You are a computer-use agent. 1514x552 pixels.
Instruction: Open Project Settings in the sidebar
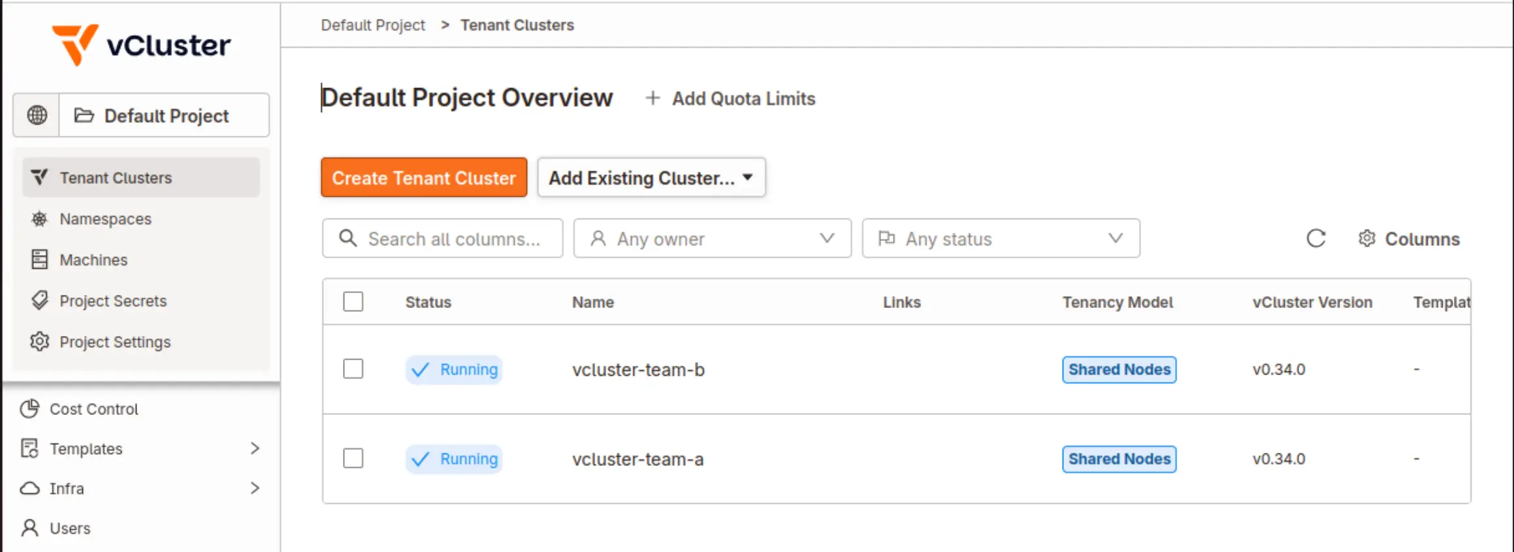click(x=141, y=342)
